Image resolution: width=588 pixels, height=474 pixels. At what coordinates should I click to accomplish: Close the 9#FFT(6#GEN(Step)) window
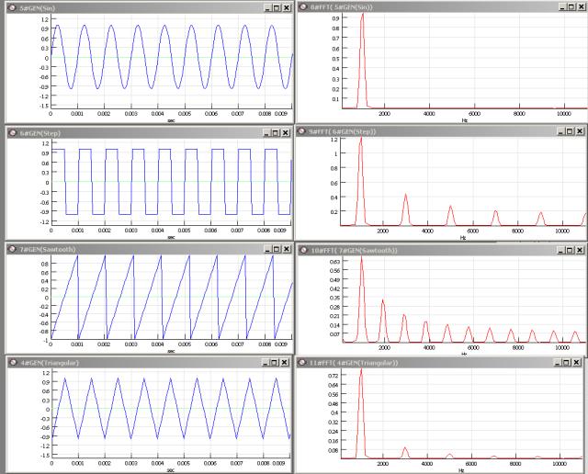click(x=580, y=131)
